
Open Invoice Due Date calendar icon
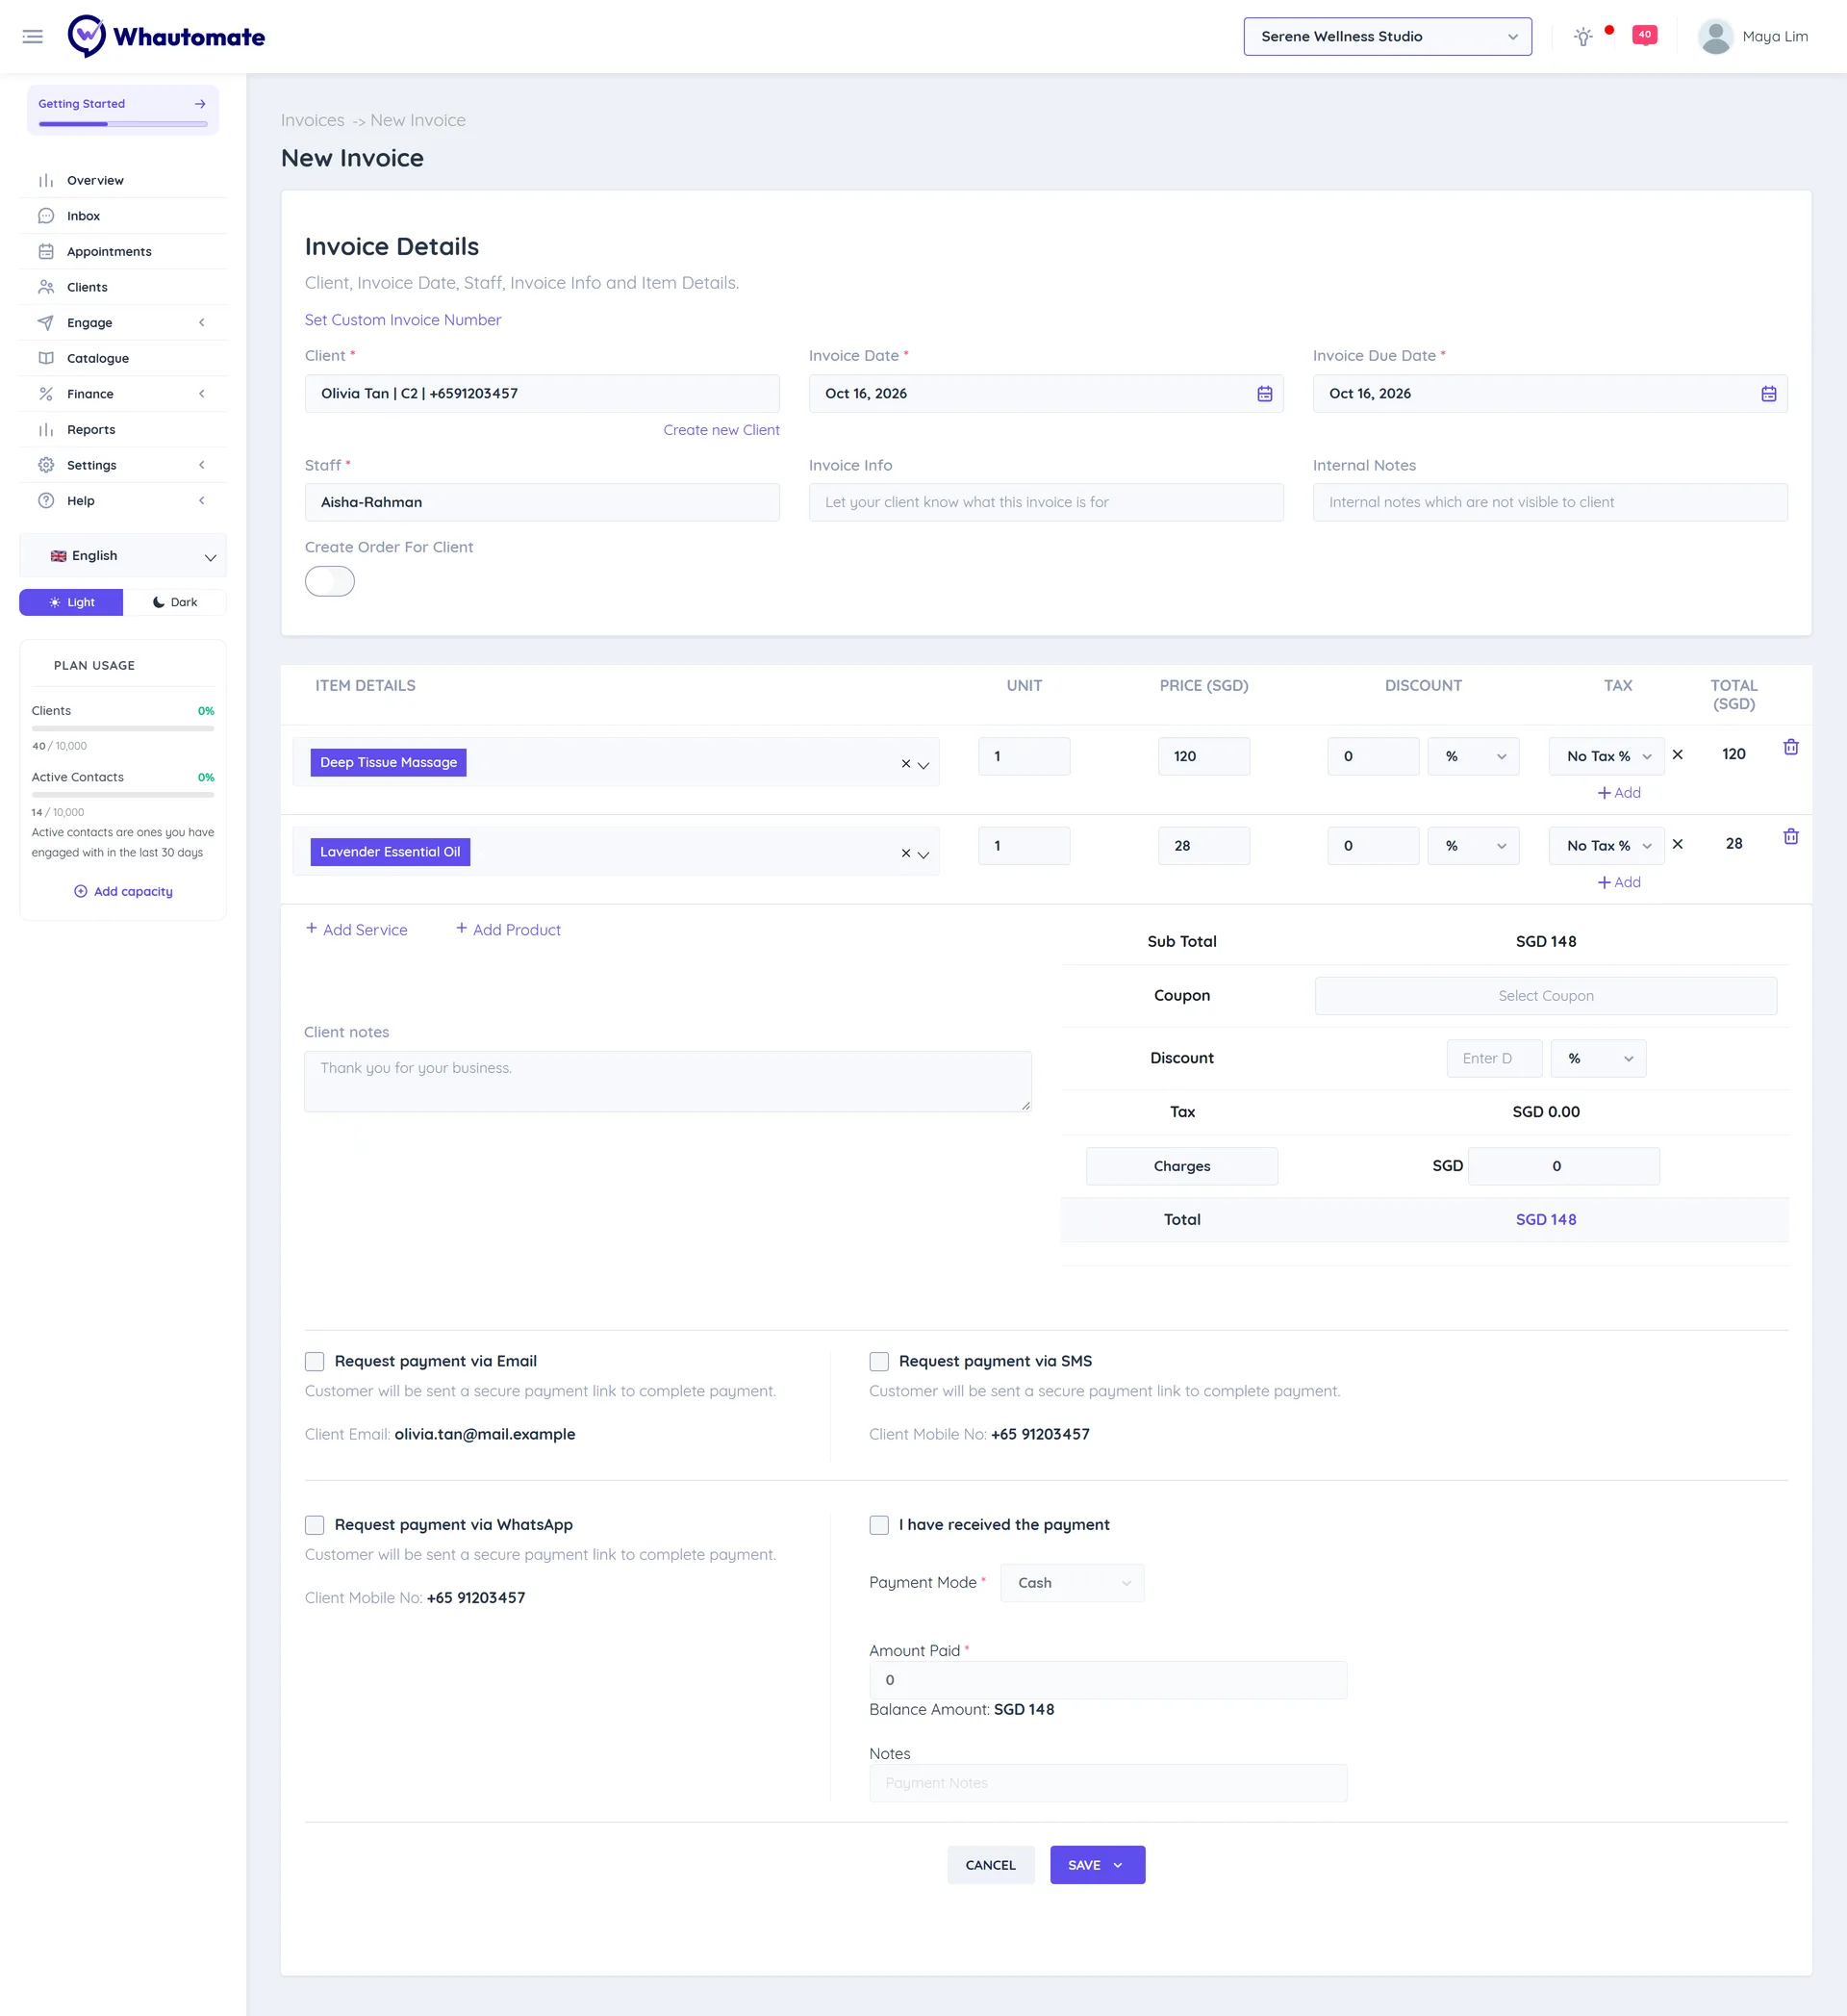(1768, 394)
